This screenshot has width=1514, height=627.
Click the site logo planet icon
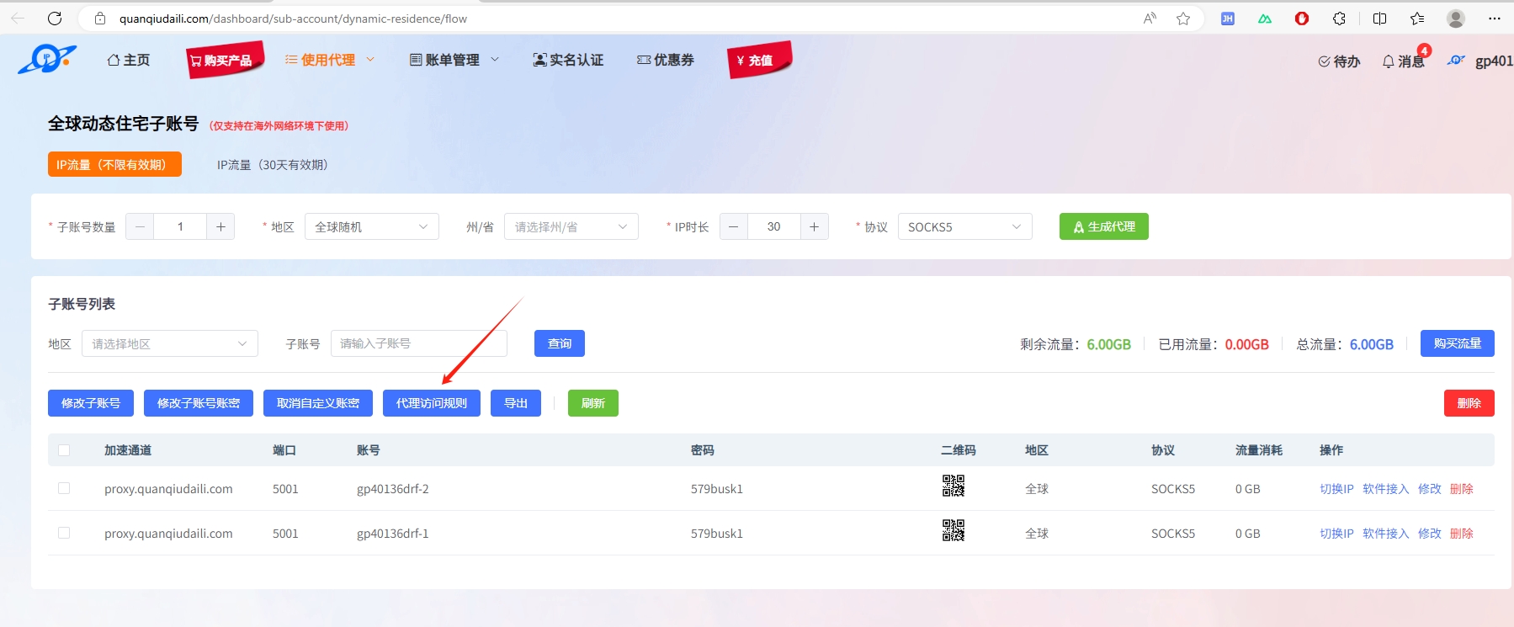click(x=47, y=59)
